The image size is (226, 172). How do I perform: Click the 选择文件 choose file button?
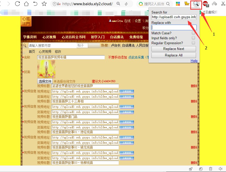coord(45,81)
